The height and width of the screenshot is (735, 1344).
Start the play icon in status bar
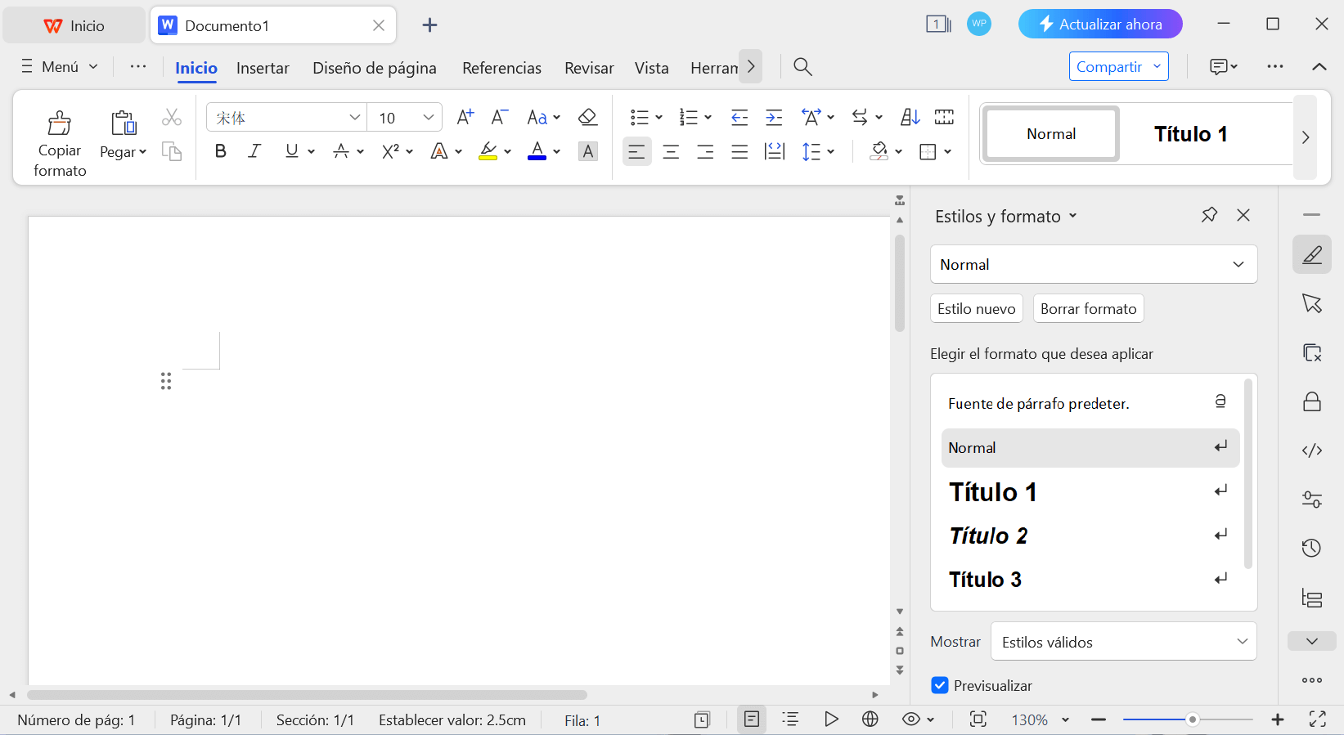(831, 719)
